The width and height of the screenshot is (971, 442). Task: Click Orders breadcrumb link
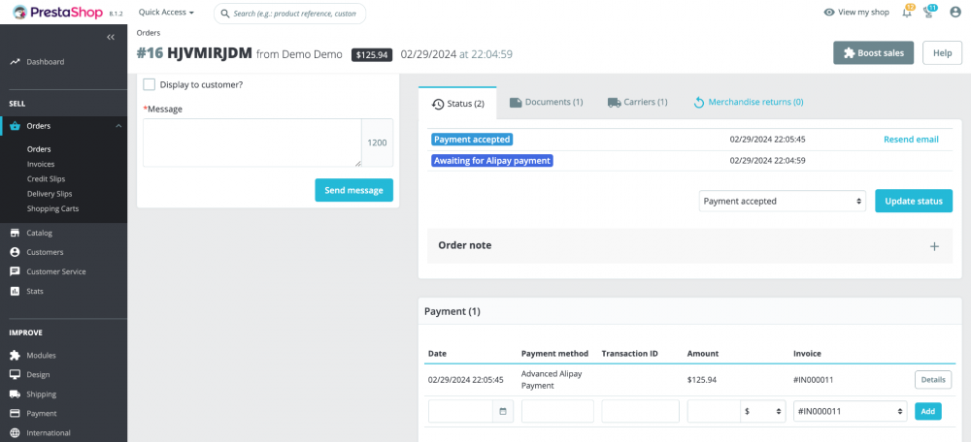point(148,33)
